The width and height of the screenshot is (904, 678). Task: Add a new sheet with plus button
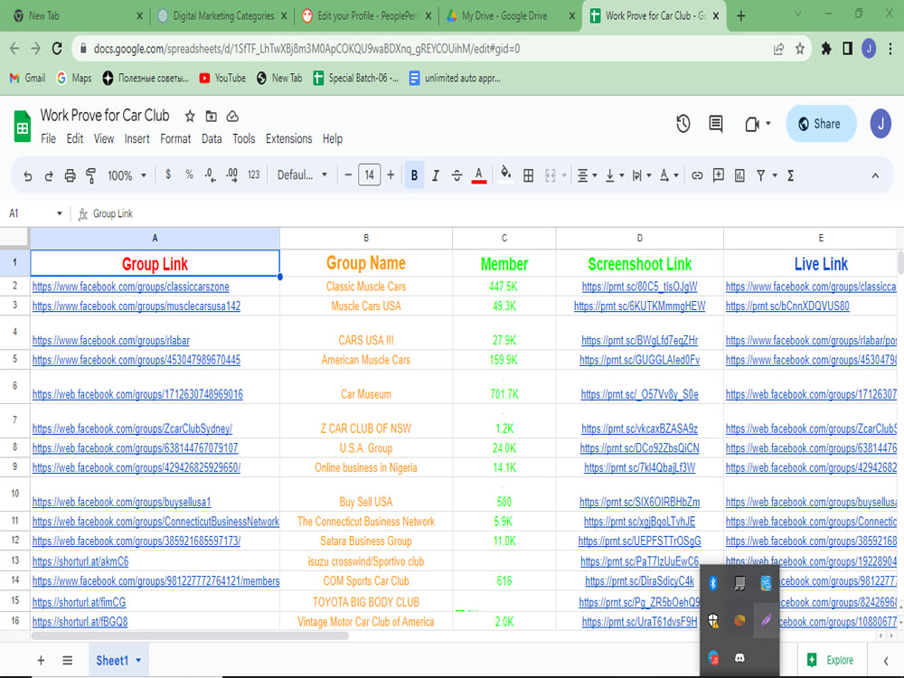[x=41, y=660]
